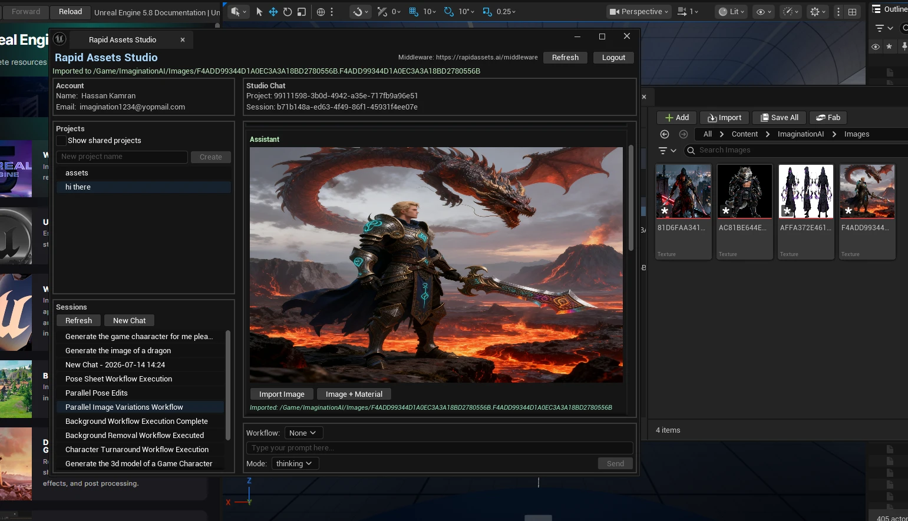The height and width of the screenshot is (521, 908).
Task: Click Unreal Engine logo in Rapid Assets window
Action: tap(60, 39)
